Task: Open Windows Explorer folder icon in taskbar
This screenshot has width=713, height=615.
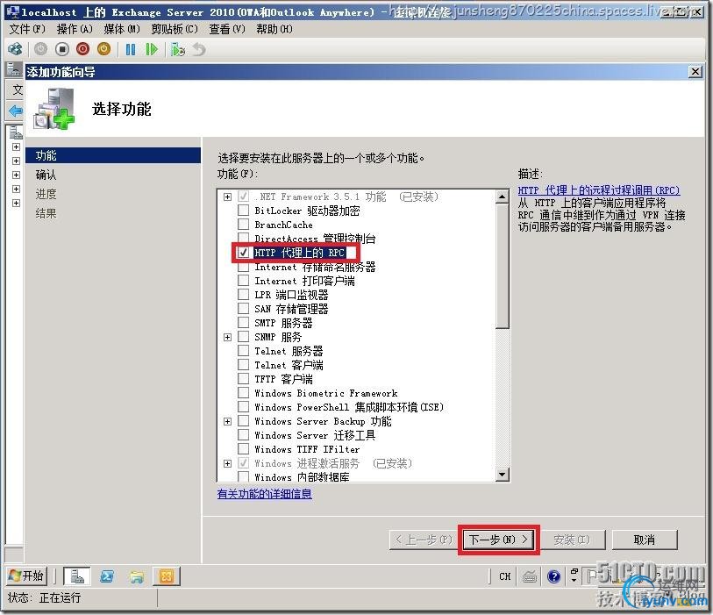Action: pos(137,576)
